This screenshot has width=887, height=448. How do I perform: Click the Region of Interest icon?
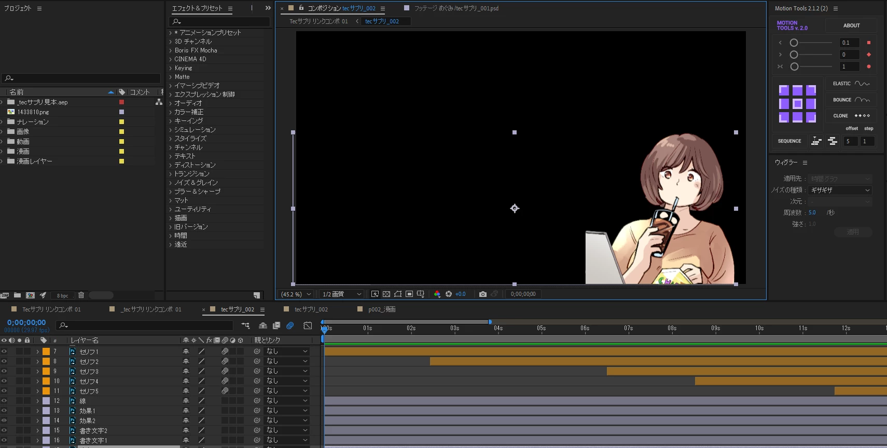[x=409, y=294]
